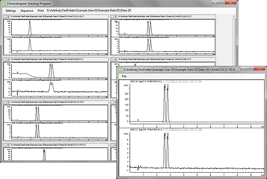Select the COL02-OD.D upper chromatogram plot

[163, 28]
